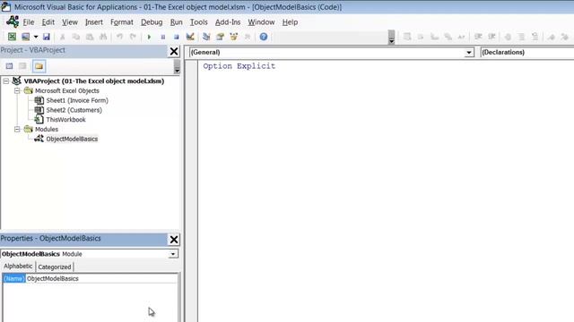Click the Toolbox toolbar icon
The image size is (574, 322).
[x=248, y=37]
